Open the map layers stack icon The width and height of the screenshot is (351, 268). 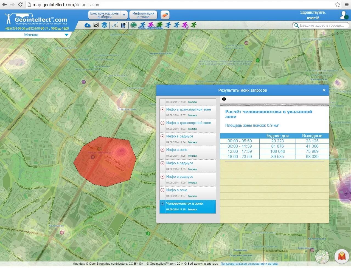coord(104,25)
